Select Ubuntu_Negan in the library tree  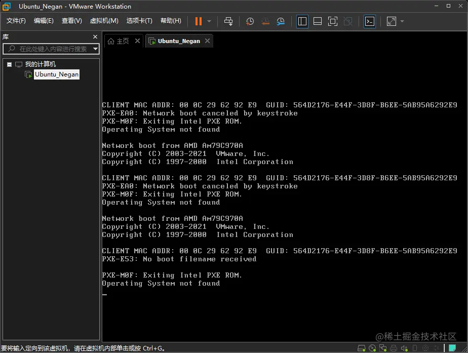[57, 74]
